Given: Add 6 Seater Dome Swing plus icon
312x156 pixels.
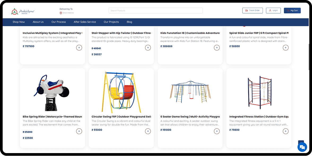Looking at the screenshot, I should point(217,131).
